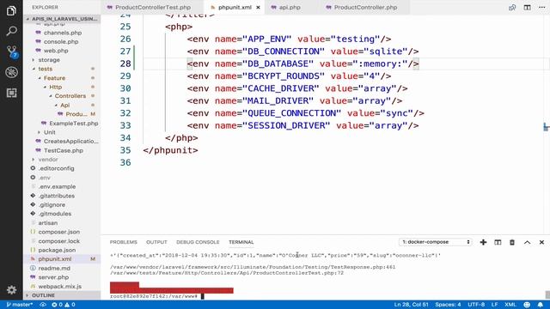The width and height of the screenshot is (550, 309).
Task: Kill terminal with trash icon
Action: [512, 242]
